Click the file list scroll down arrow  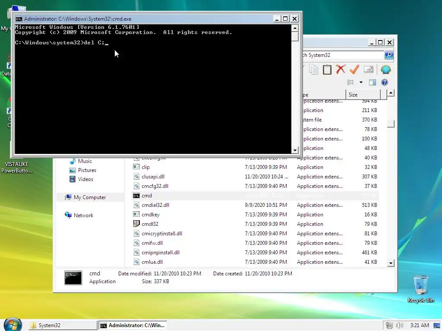coord(391,263)
